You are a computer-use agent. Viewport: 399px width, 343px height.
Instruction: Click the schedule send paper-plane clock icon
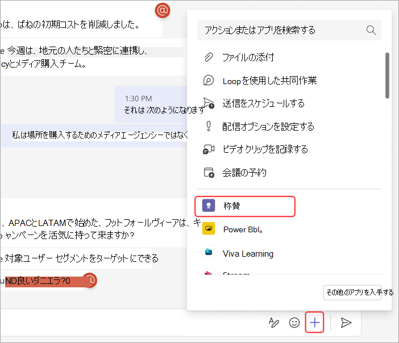point(209,103)
